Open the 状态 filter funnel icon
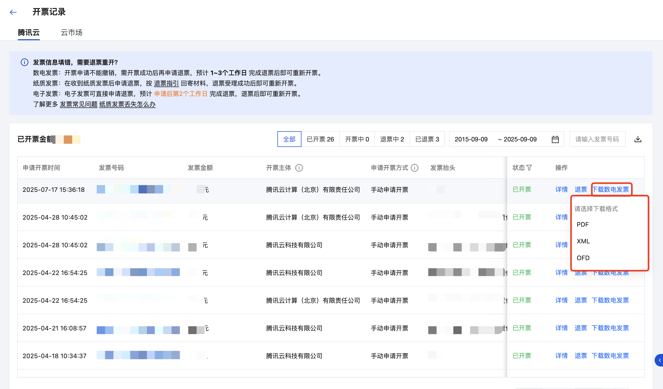Image resolution: width=663 pixels, height=389 pixels. [x=529, y=168]
